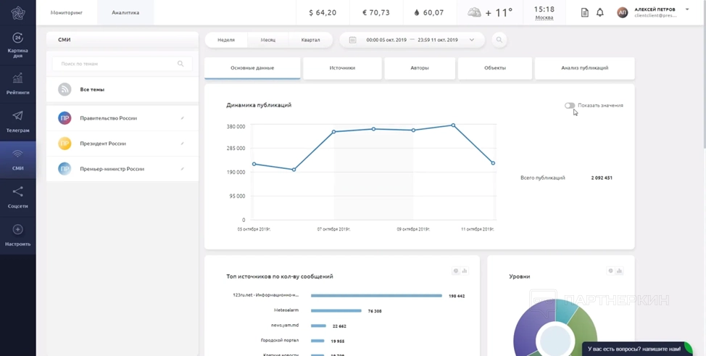
Task: Select the Квартал period option
Action: [x=310, y=40]
